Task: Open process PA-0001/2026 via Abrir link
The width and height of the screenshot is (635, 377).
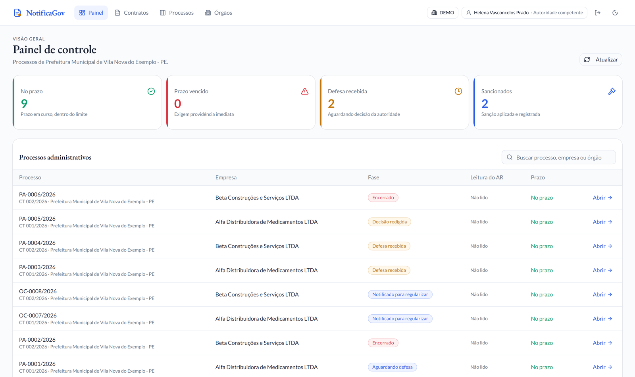Action: [x=602, y=367]
